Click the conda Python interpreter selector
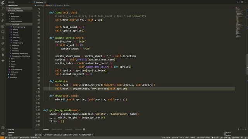The height and width of the screenshot is (139, 248). point(203,138)
